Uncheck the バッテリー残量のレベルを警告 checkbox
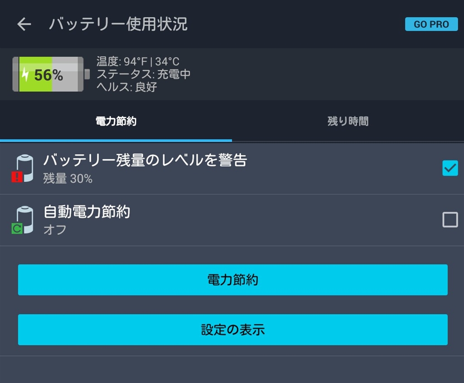The height and width of the screenshot is (383, 464). coord(450,168)
